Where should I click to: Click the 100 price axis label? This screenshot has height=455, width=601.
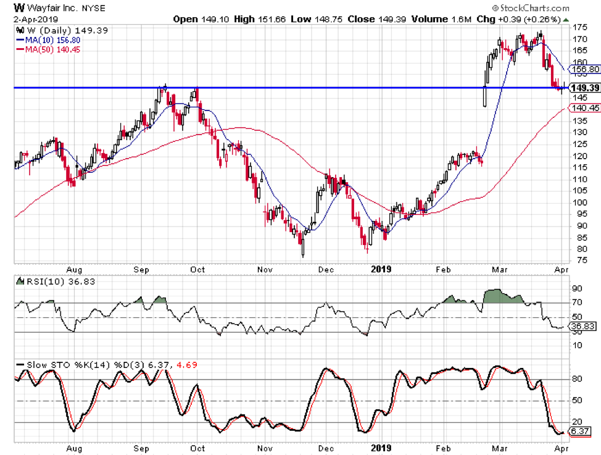580,202
